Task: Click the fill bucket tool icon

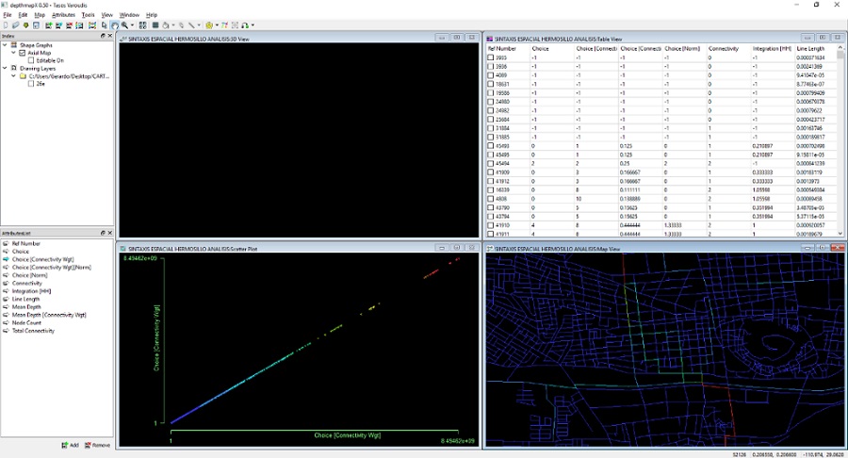Action: point(166,25)
